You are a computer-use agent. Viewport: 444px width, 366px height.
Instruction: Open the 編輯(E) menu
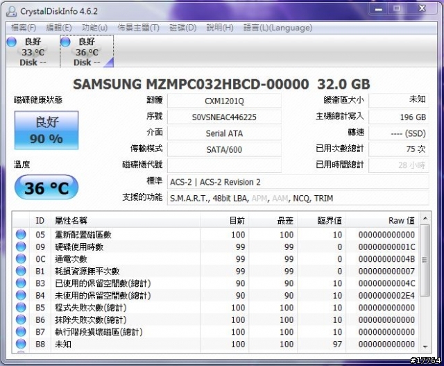(x=59, y=28)
